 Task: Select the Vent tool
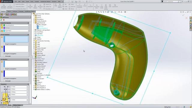click(110, 6)
